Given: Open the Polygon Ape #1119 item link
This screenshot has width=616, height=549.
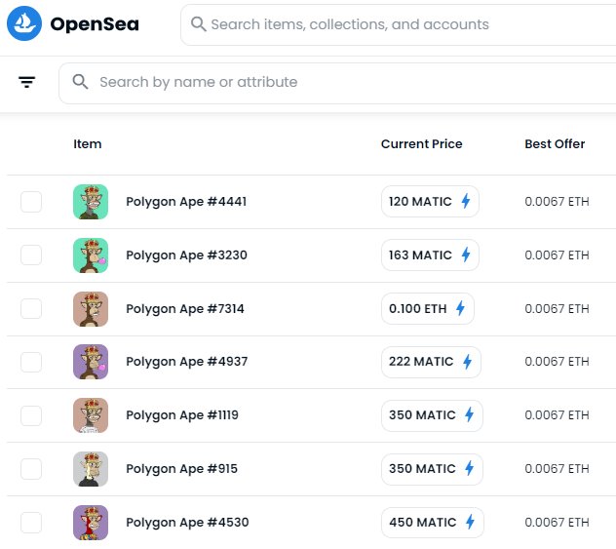Looking at the screenshot, I should tap(182, 415).
